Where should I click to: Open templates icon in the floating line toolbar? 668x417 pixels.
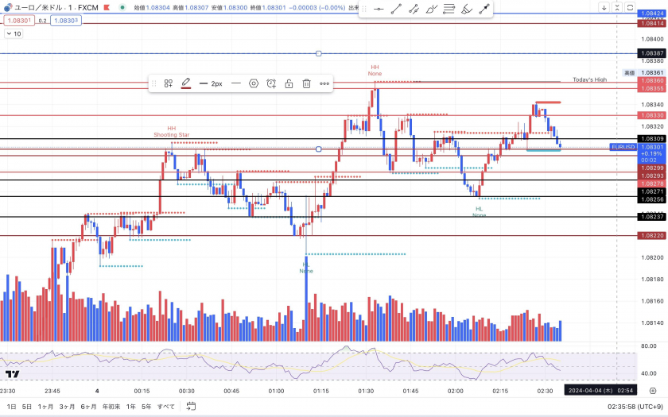(x=169, y=83)
